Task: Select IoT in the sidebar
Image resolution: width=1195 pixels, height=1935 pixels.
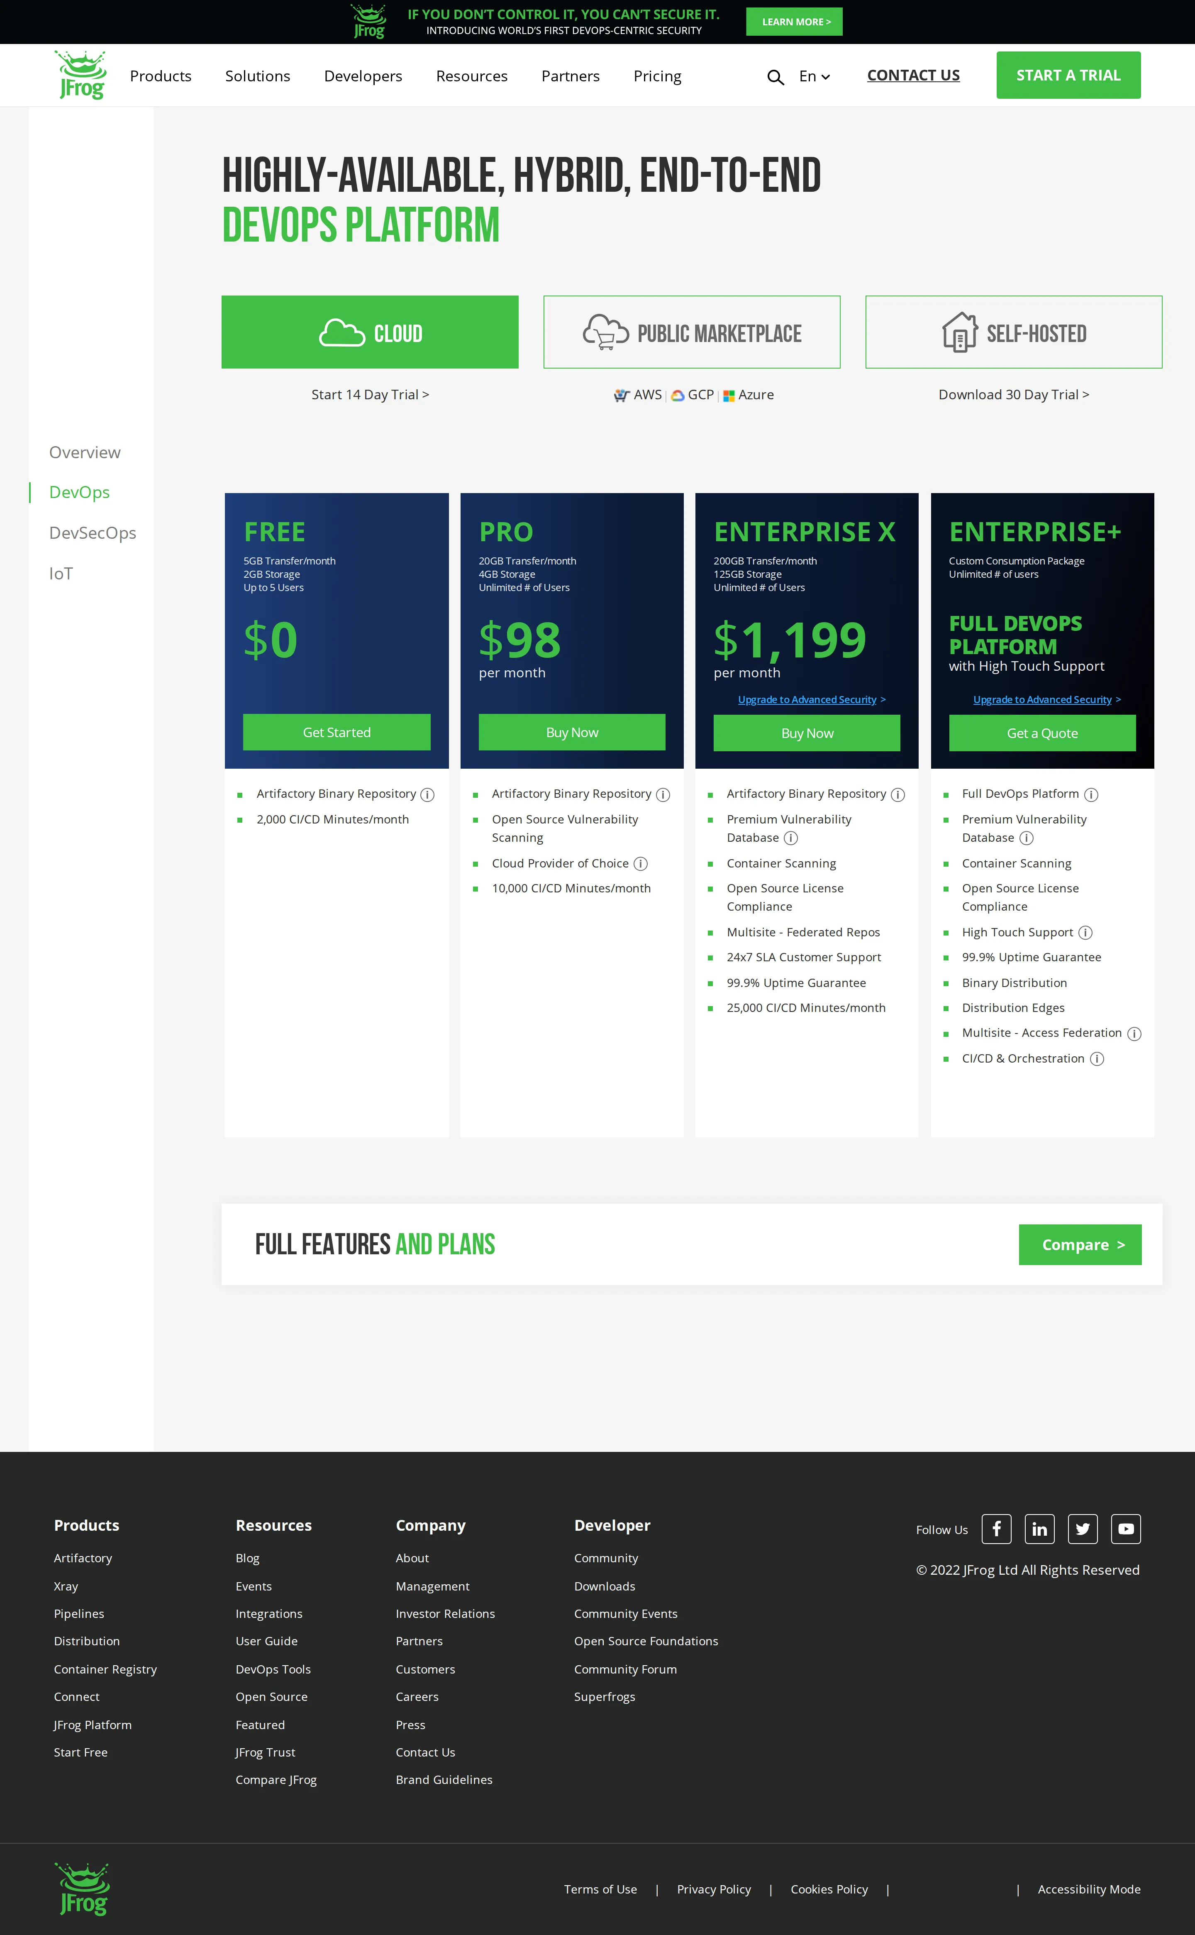Action: click(x=61, y=574)
